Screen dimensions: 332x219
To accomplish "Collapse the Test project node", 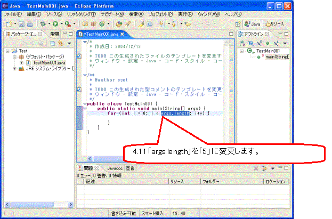I will [7, 51].
